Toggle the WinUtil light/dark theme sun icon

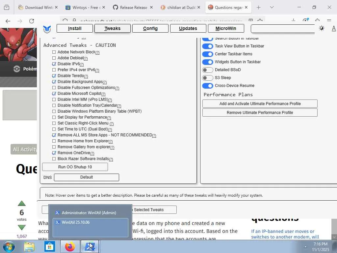click(x=322, y=28)
